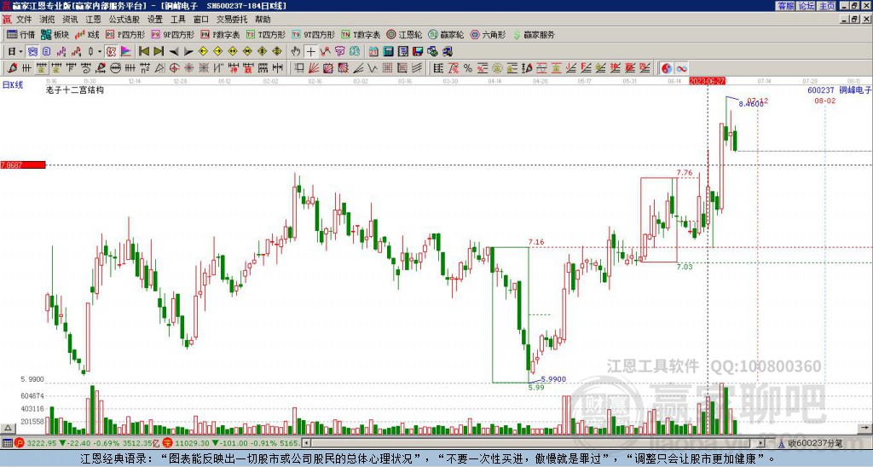Click the 老子十二宫结构 label
Viewport: 873px width, 467px height.
[x=75, y=89]
